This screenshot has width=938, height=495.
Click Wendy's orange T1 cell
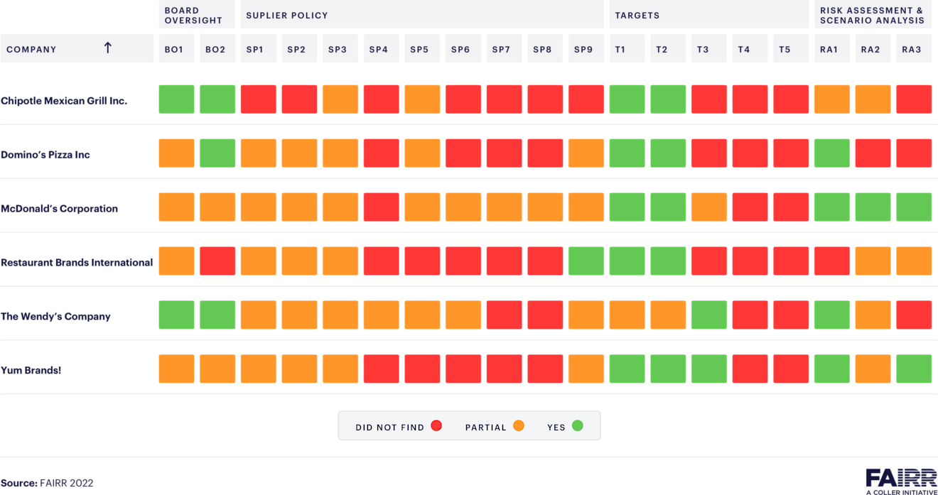coord(627,315)
